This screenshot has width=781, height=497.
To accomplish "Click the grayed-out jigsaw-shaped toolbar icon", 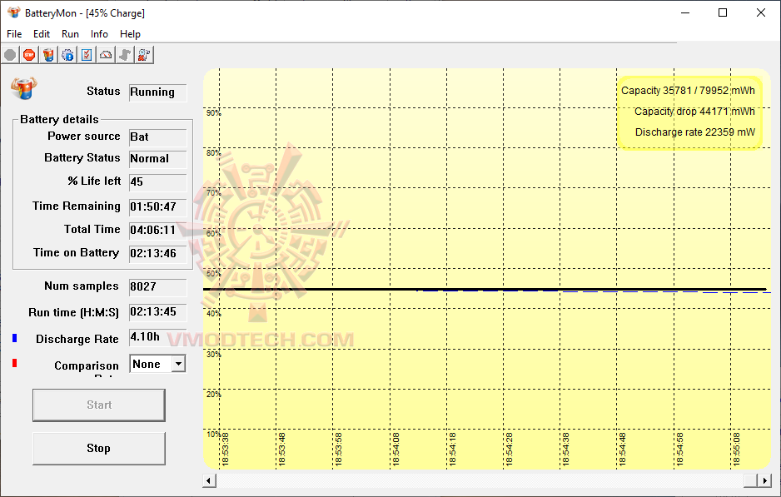I will coord(125,55).
